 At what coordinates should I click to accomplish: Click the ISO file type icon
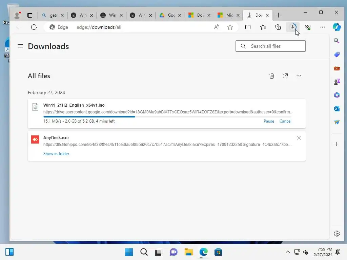(x=35, y=107)
